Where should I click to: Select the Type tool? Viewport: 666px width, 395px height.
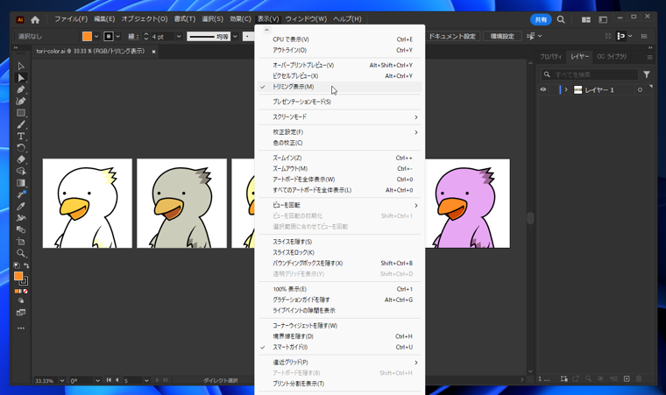coord(21,137)
